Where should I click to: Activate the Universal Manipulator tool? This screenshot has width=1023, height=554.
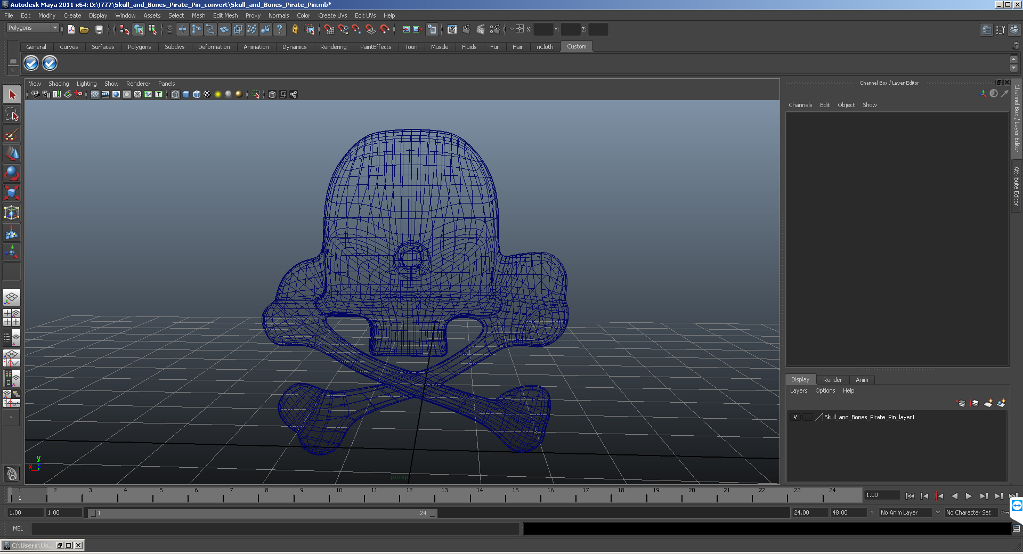pos(12,213)
